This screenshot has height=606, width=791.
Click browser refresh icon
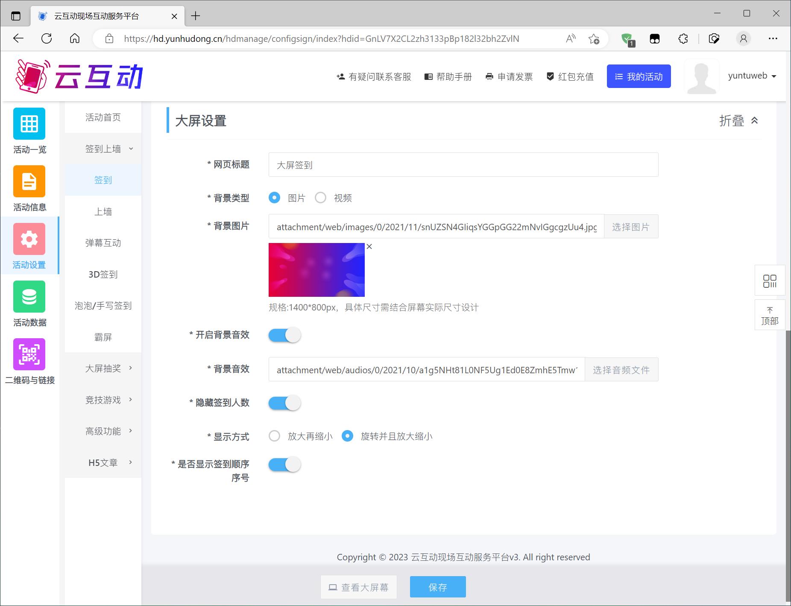(47, 39)
